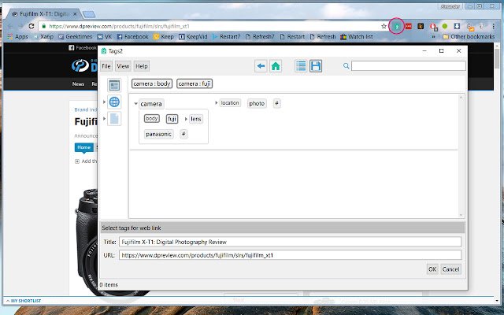Click MY SHORTLIST bar at page bottom
Viewport: 504px width, 315px height.
23,301
